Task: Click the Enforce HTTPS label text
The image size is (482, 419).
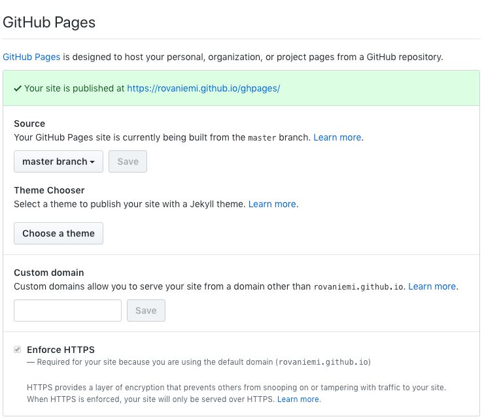Action: click(61, 350)
